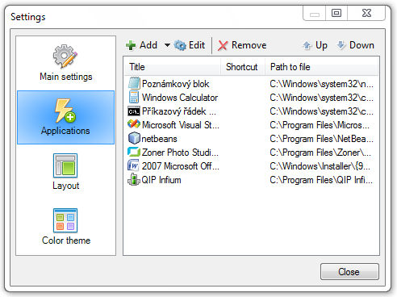Click path 'C:\Program Files\Micros...'

[320, 125]
